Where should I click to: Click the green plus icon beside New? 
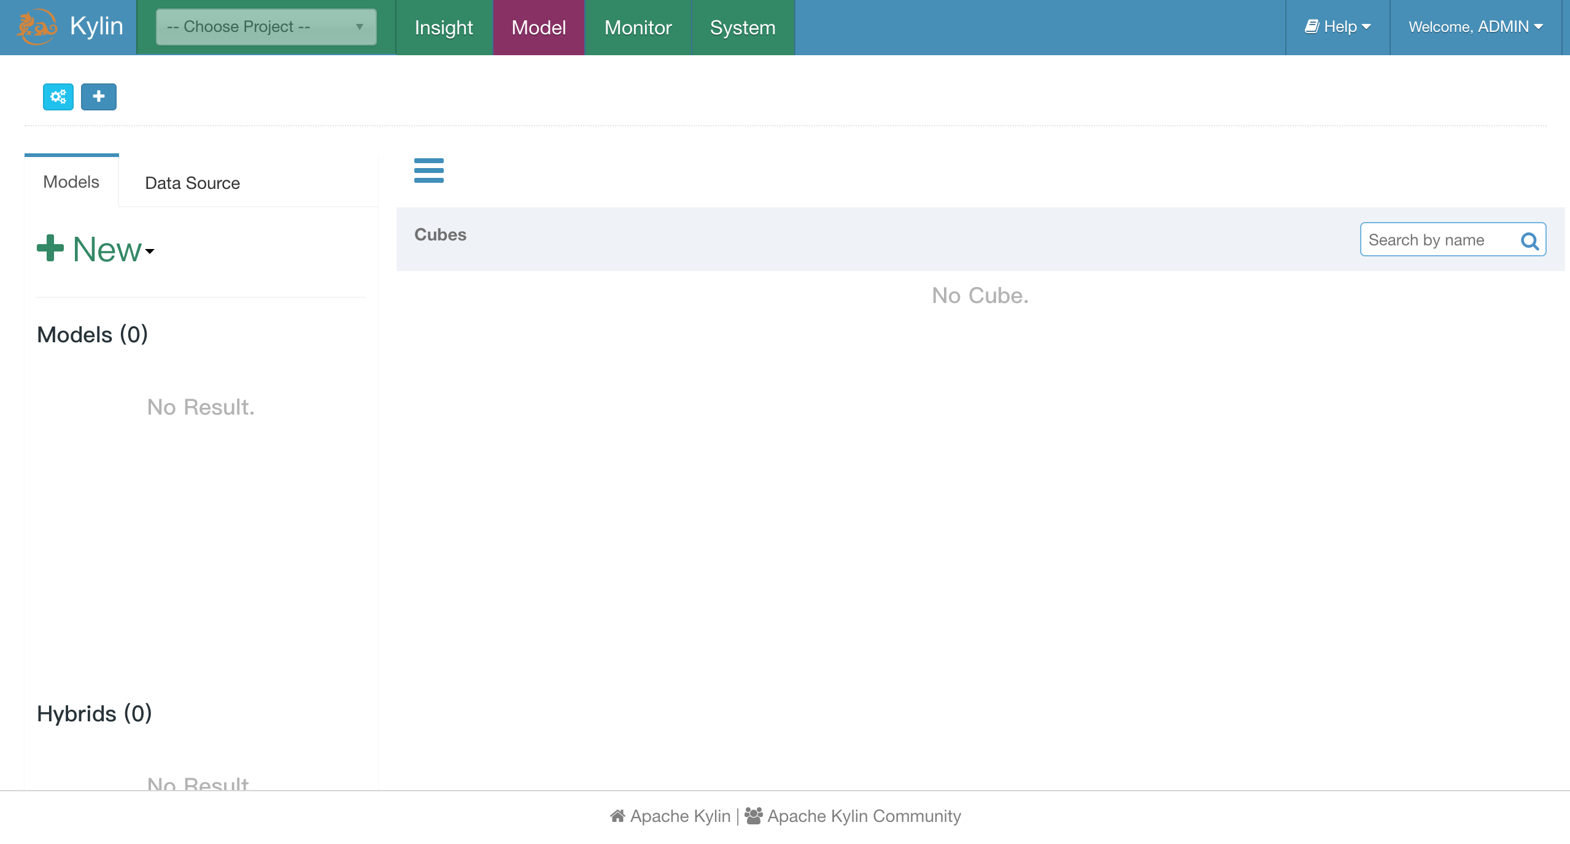[x=50, y=248]
